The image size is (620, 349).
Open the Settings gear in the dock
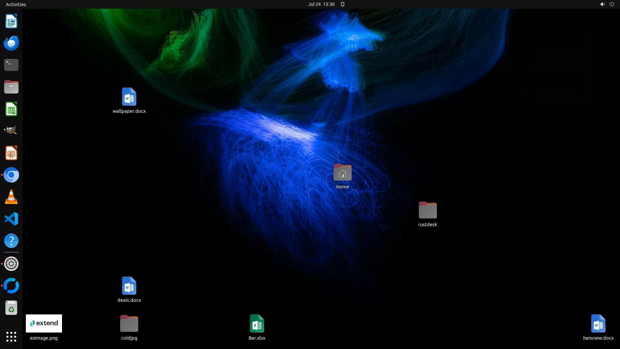point(11,264)
